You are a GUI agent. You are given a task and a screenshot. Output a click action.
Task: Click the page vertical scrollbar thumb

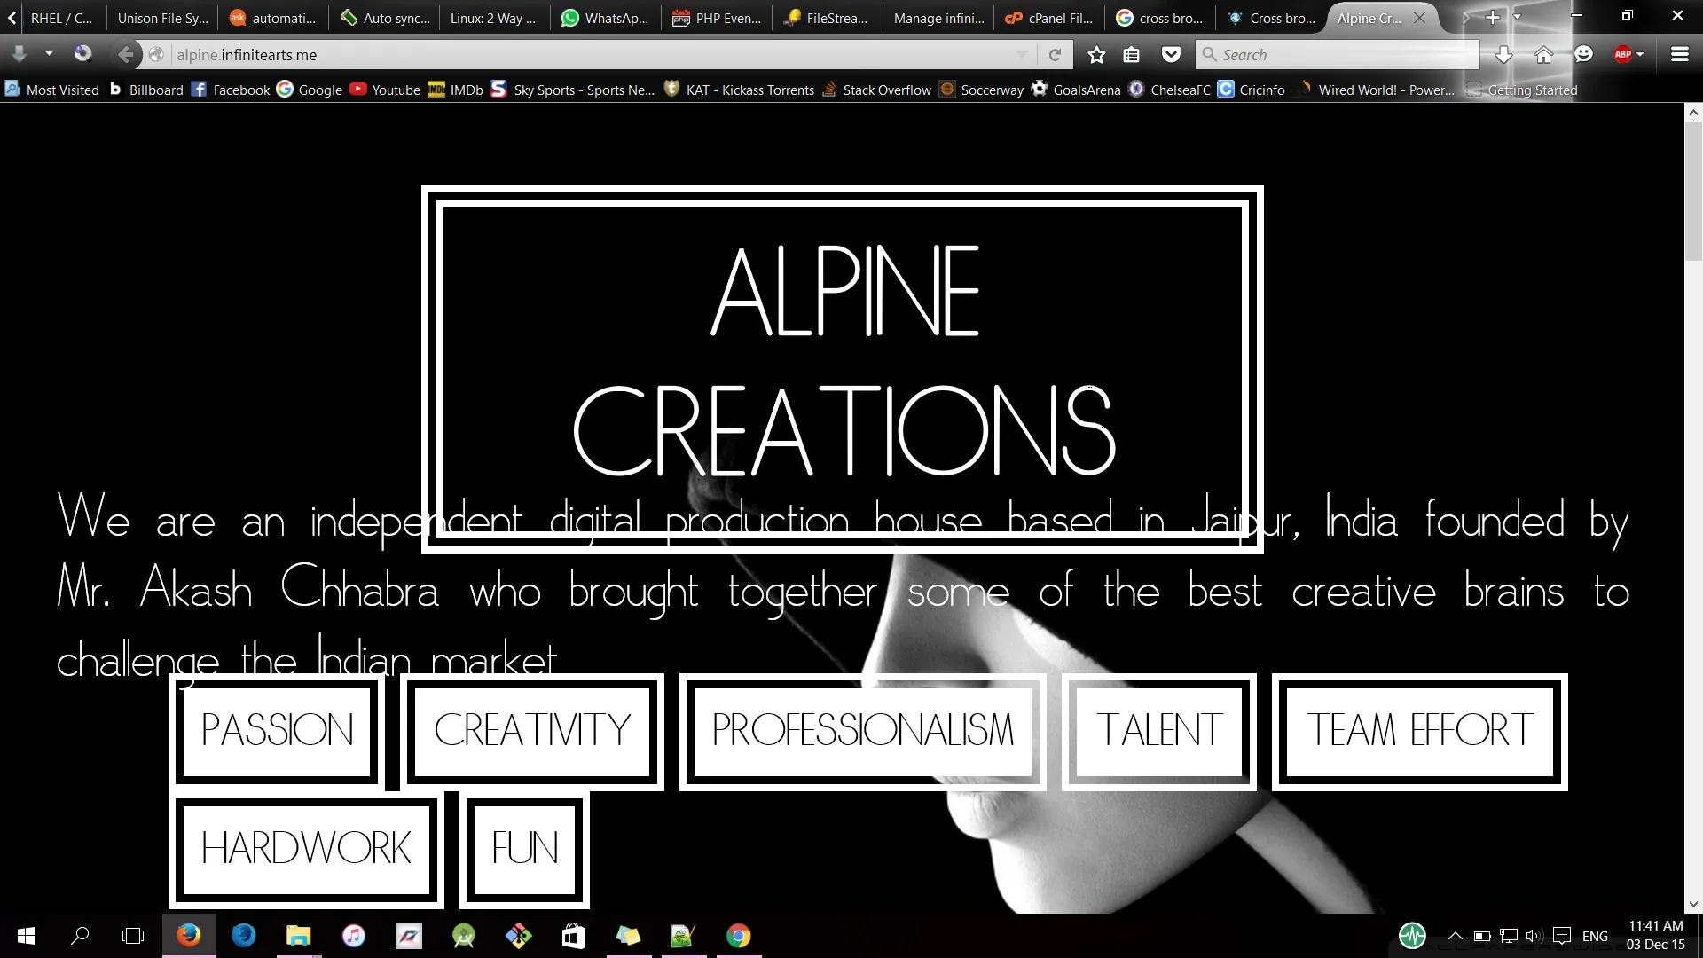(1693, 191)
